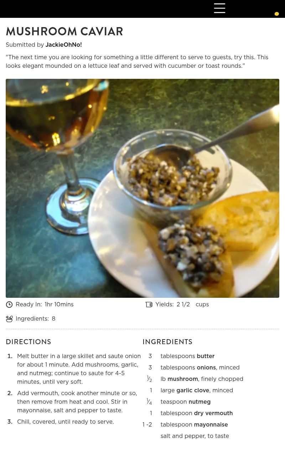Click the Yields measuring cup icon
This screenshot has width=285, height=449.
click(x=149, y=305)
